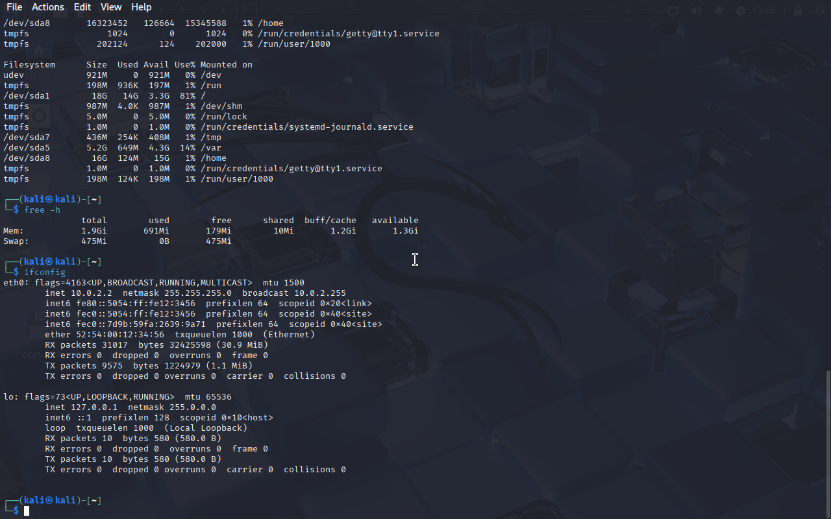Click the '/var' mount point
831x519 pixels.
[211, 148]
